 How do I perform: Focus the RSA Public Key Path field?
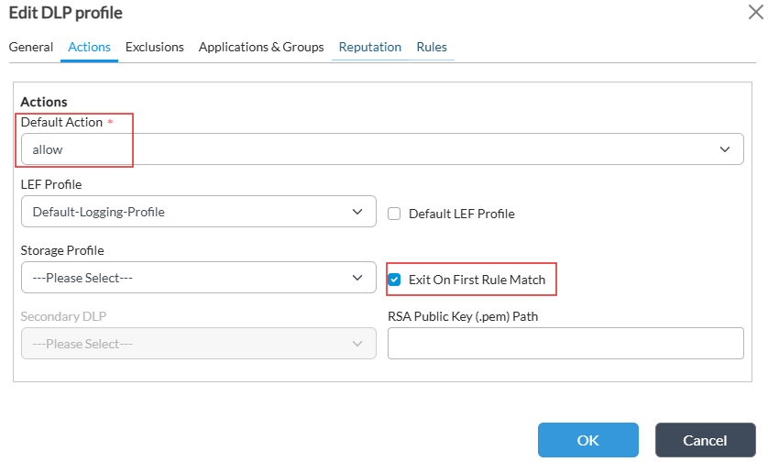point(565,344)
